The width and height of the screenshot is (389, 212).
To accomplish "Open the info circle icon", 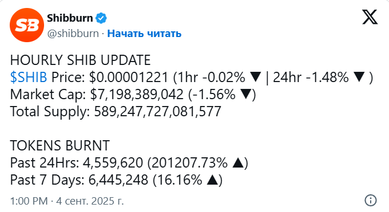I will [x=371, y=200].
